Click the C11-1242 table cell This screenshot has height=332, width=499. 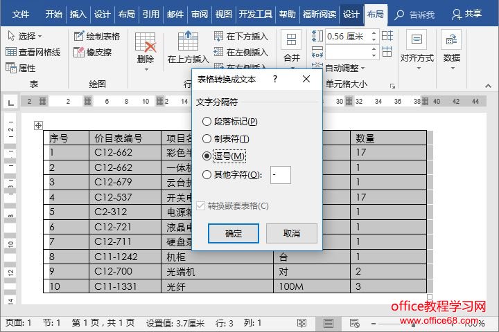[125, 257]
